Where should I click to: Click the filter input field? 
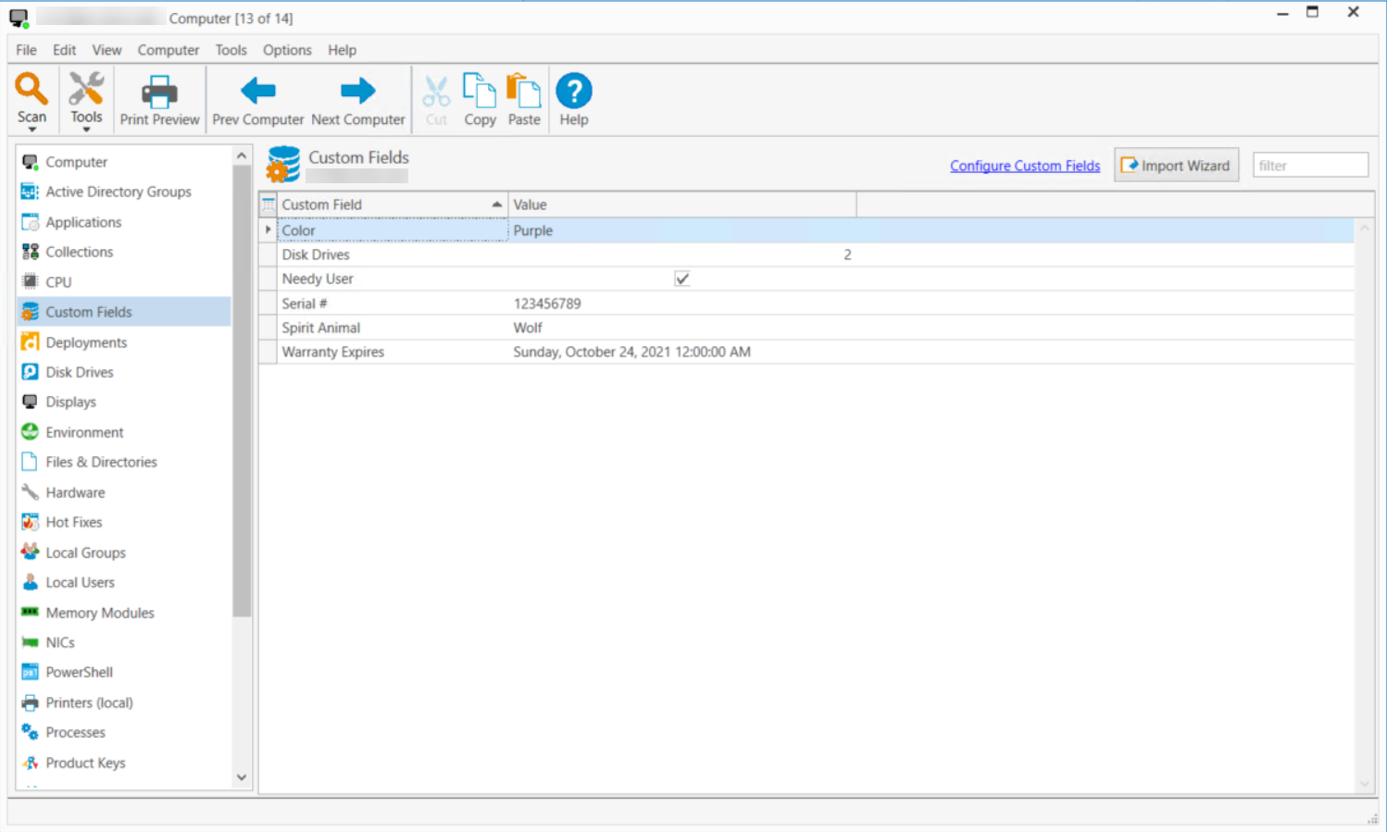tap(1310, 166)
